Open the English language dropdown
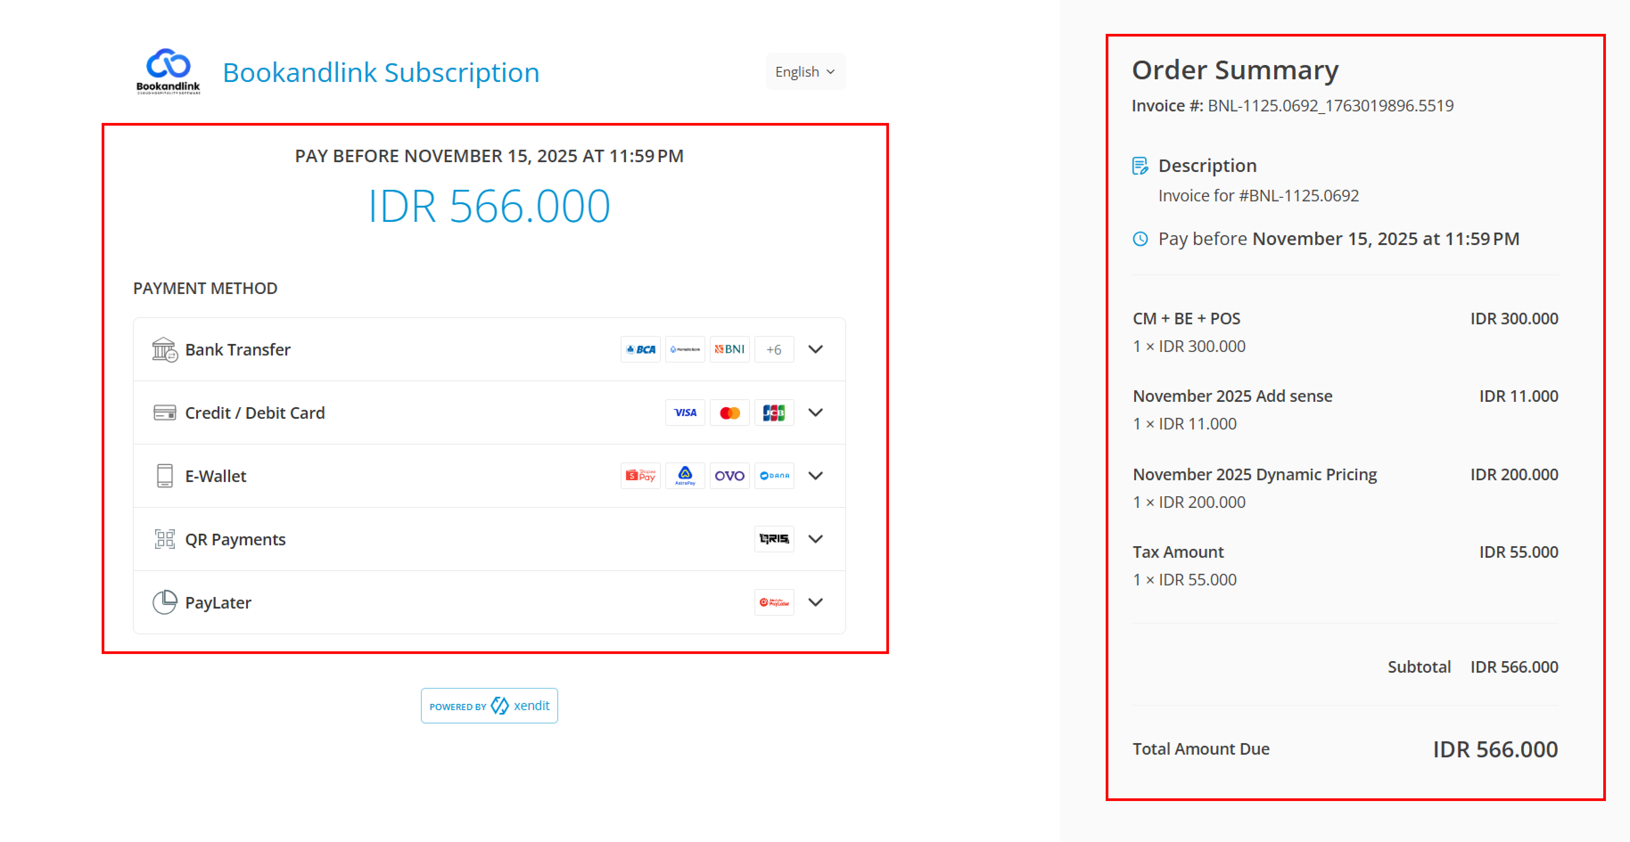The width and height of the screenshot is (1630, 842). click(x=805, y=71)
